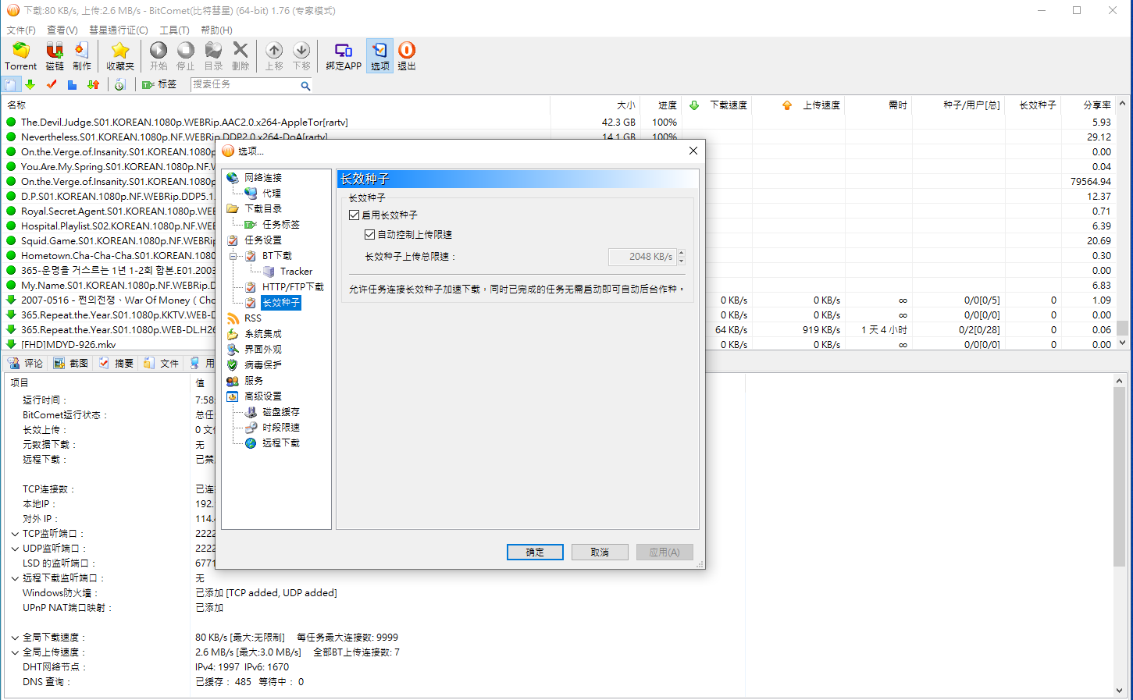Select 网络连接 in options tree
This screenshot has height=700, width=1133.
pyautogui.click(x=262, y=177)
